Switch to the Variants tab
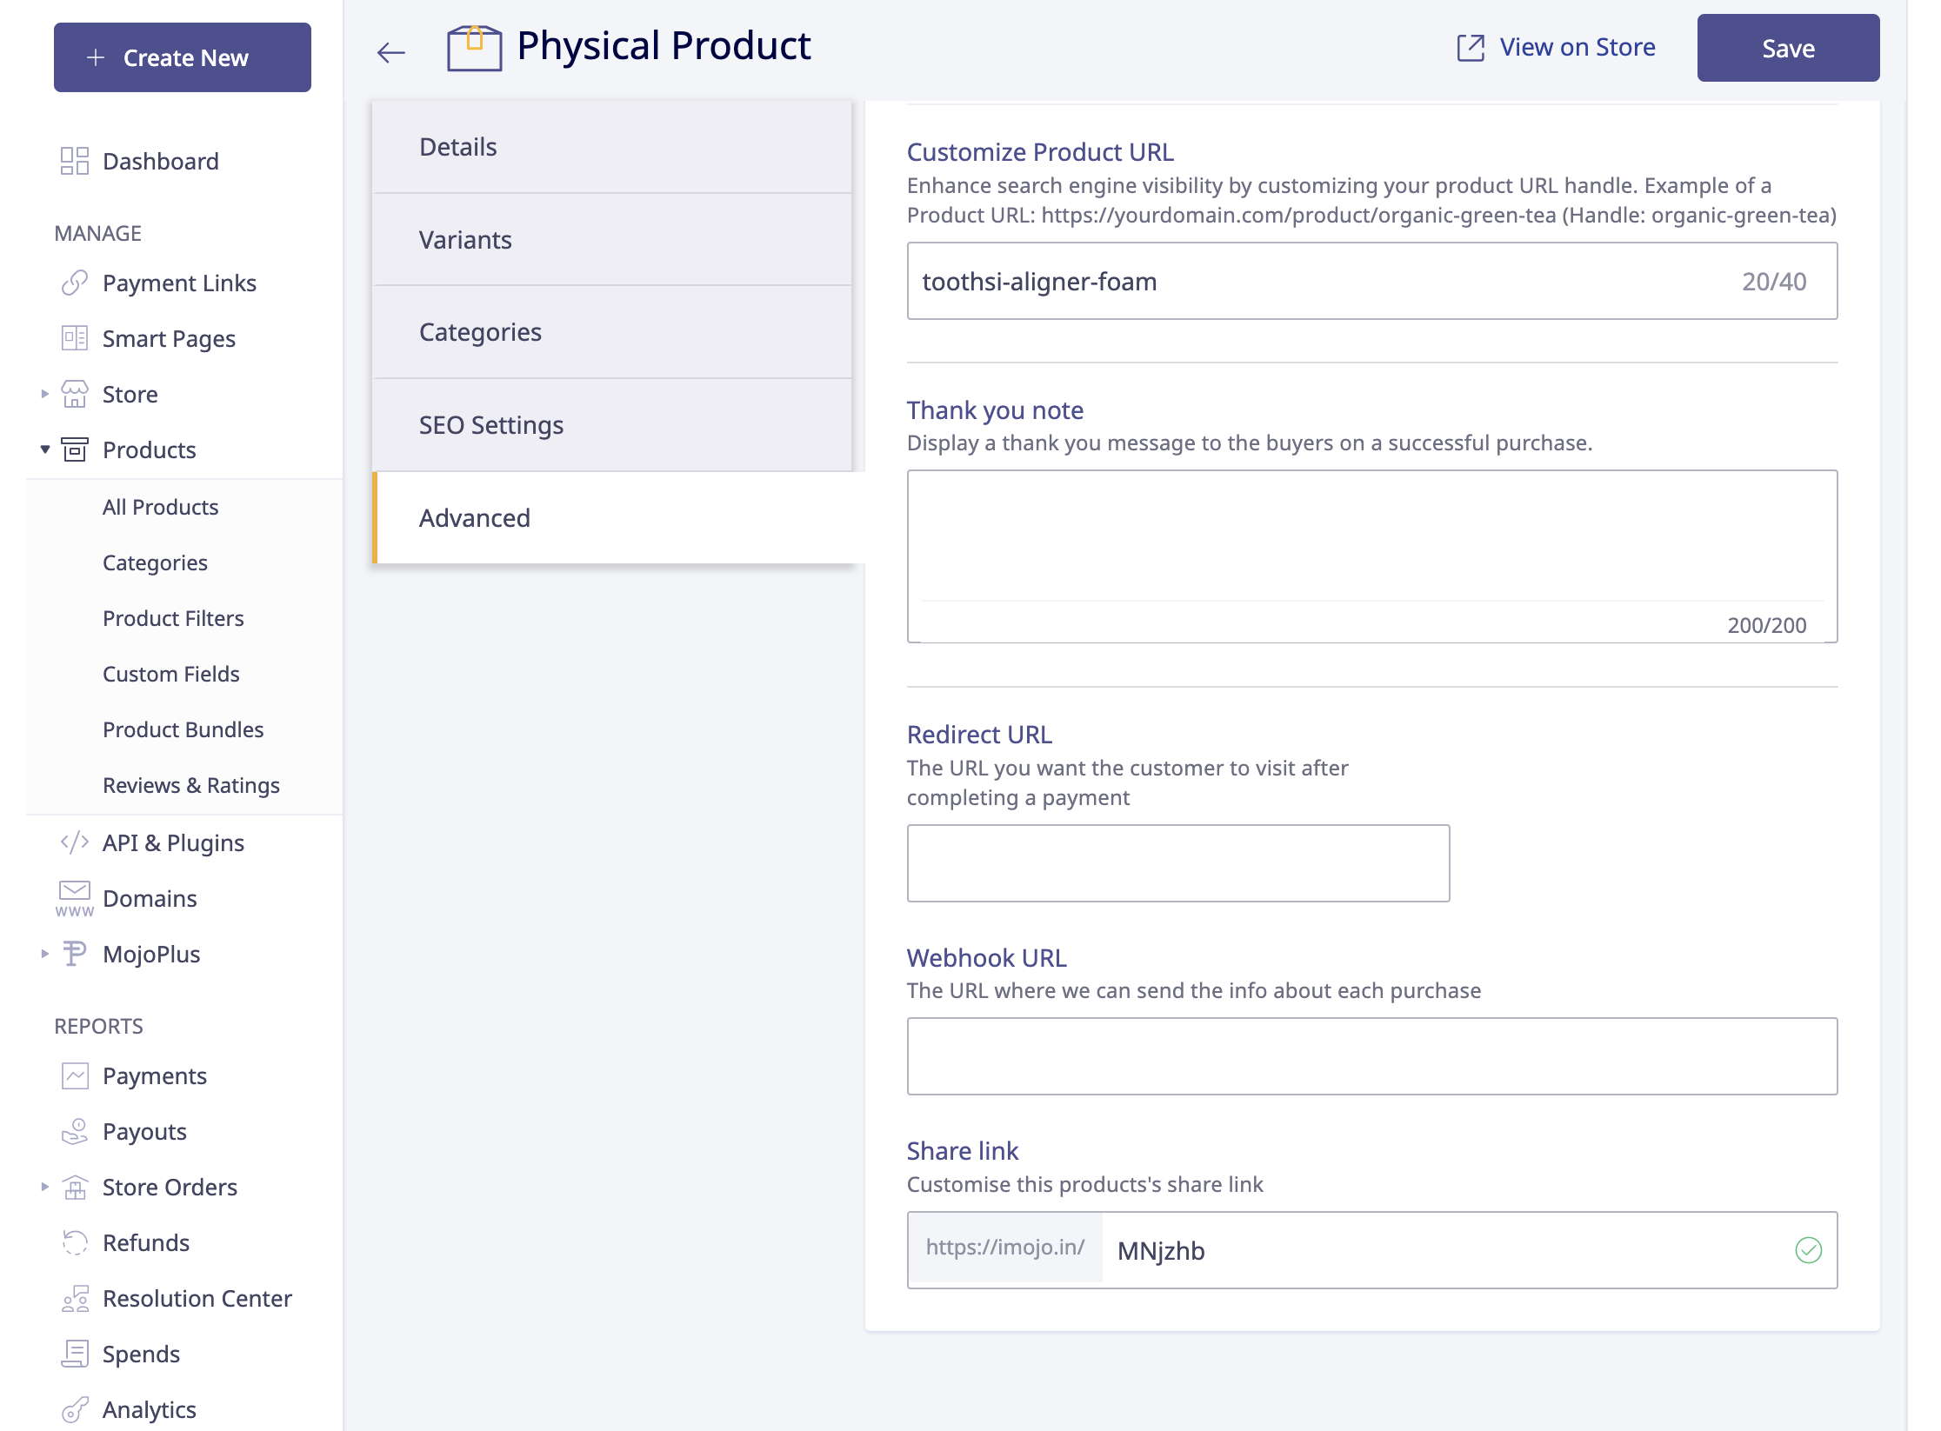Image resolution: width=1941 pixels, height=1431 pixels. coord(612,239)
